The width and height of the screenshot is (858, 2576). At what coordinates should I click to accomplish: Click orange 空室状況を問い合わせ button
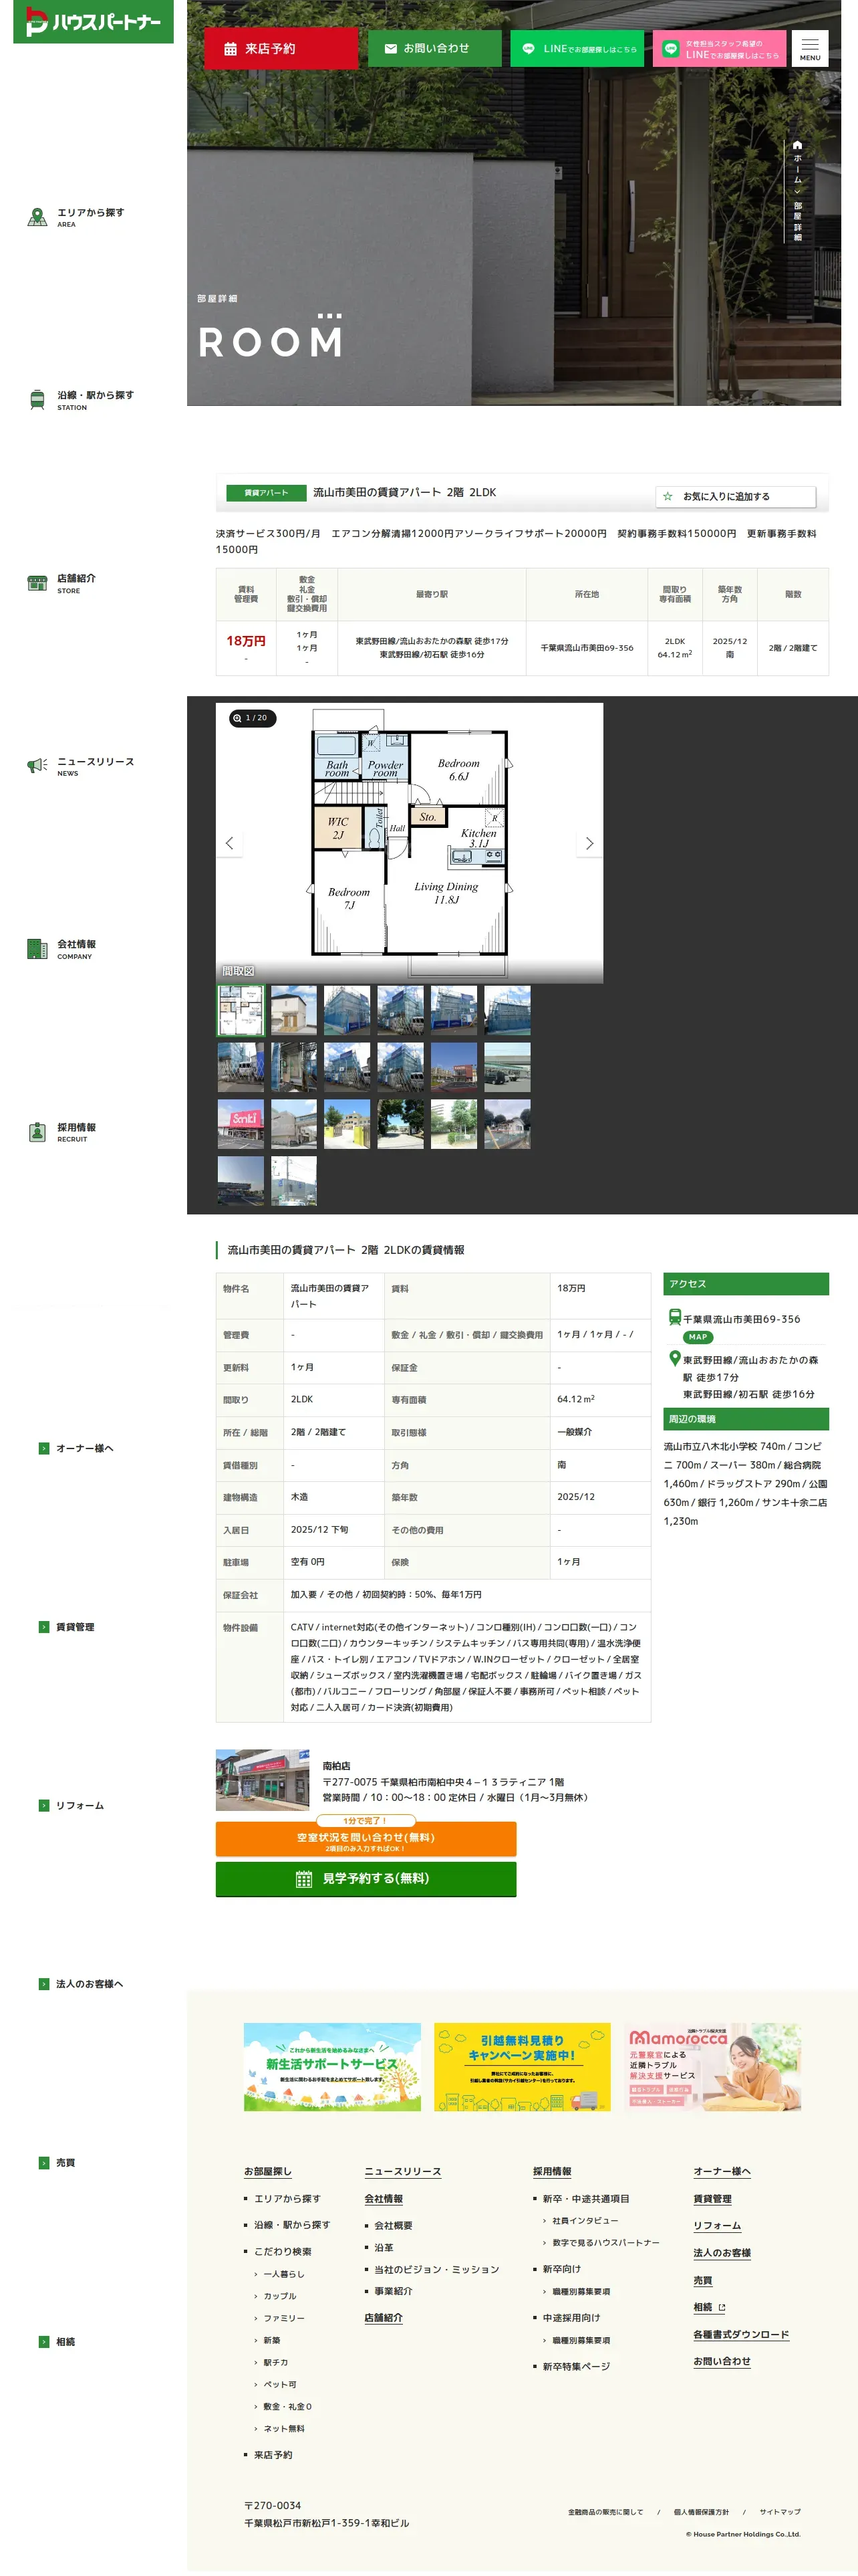tap(366, 1840)
